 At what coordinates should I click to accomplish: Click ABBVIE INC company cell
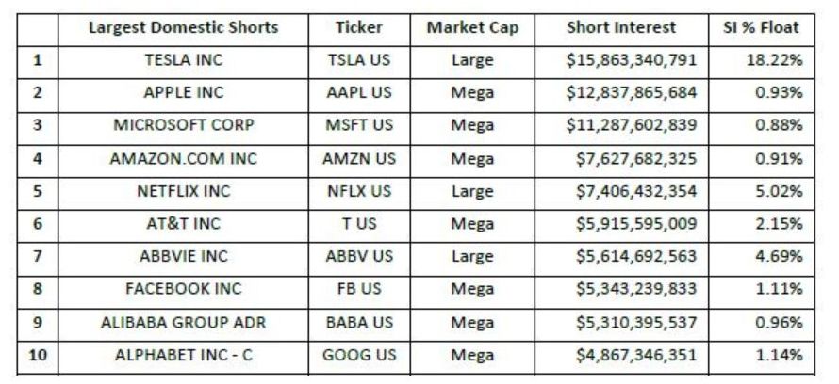coord(183,258)
